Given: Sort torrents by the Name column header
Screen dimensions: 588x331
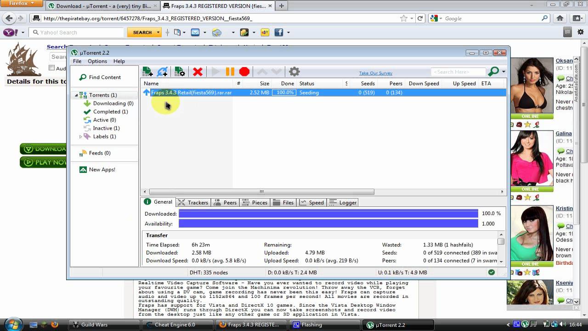Looking at the screenshot, I should point(187,84).
